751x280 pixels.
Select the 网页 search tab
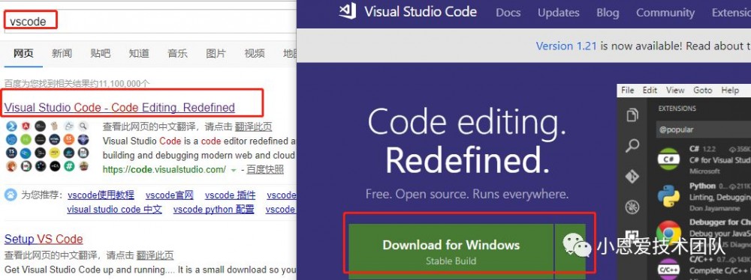(23, 53)
